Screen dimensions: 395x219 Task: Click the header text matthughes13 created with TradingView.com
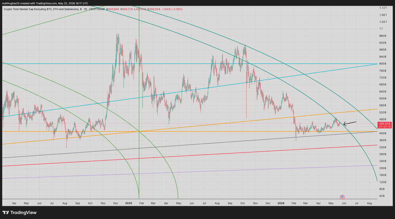pyautogui.click(x=29, y=3)
